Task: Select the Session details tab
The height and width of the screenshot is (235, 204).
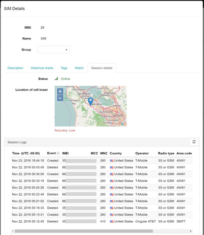Action: [x=101, y=68]
